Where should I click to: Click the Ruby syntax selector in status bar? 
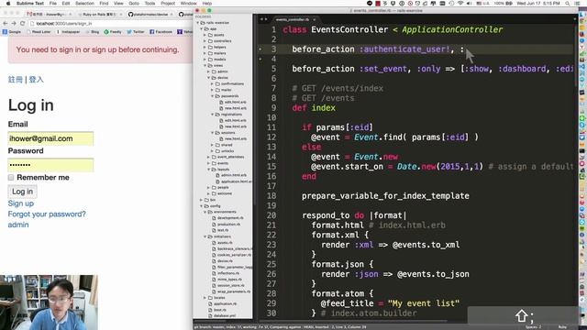coord(562,327)
